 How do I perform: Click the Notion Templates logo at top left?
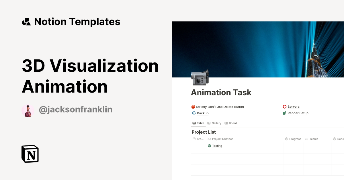26,21
